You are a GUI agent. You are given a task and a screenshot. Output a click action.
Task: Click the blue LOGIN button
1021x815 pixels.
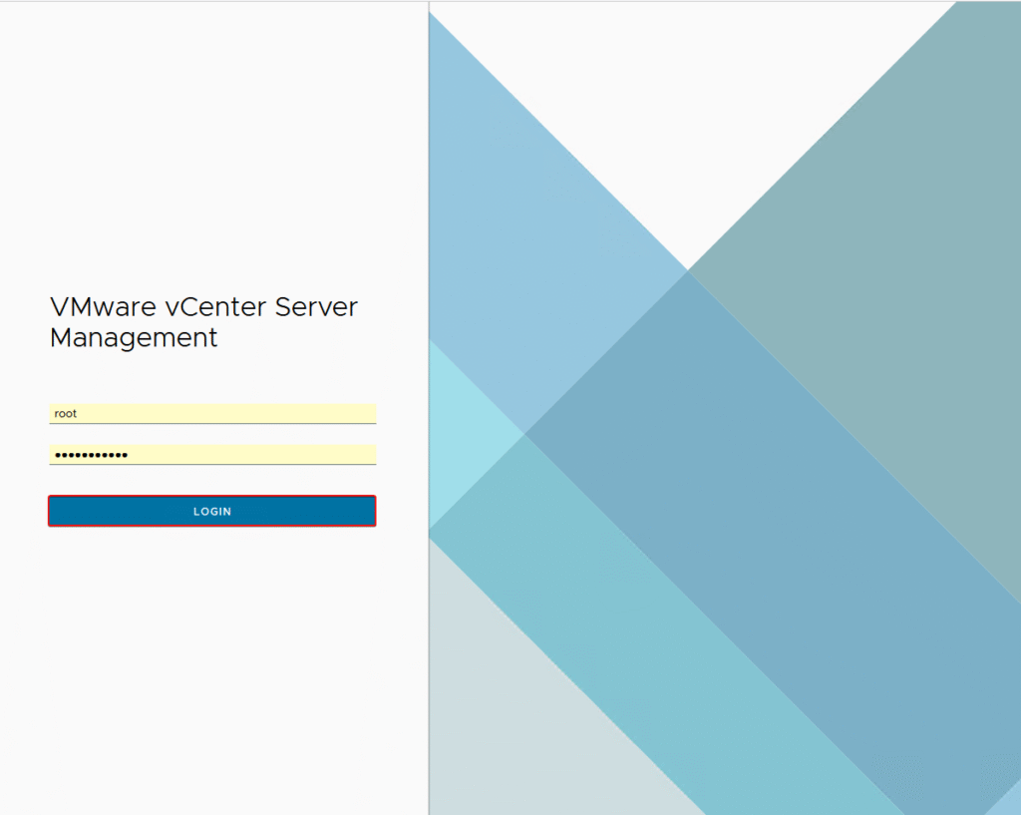212,511
